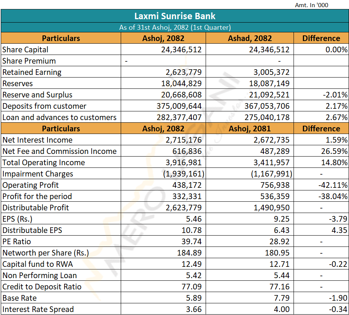Click the "Non Performing Loan" label
The height and width of the screenshot is (315, 349).
point(40,275)
